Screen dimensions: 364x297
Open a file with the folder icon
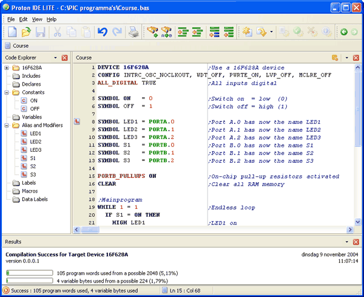(x=26, y=32)
